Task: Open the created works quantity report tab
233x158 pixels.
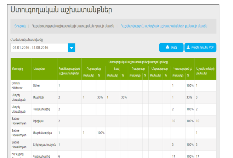Action: pyautogui.click(x=164, y=26)
